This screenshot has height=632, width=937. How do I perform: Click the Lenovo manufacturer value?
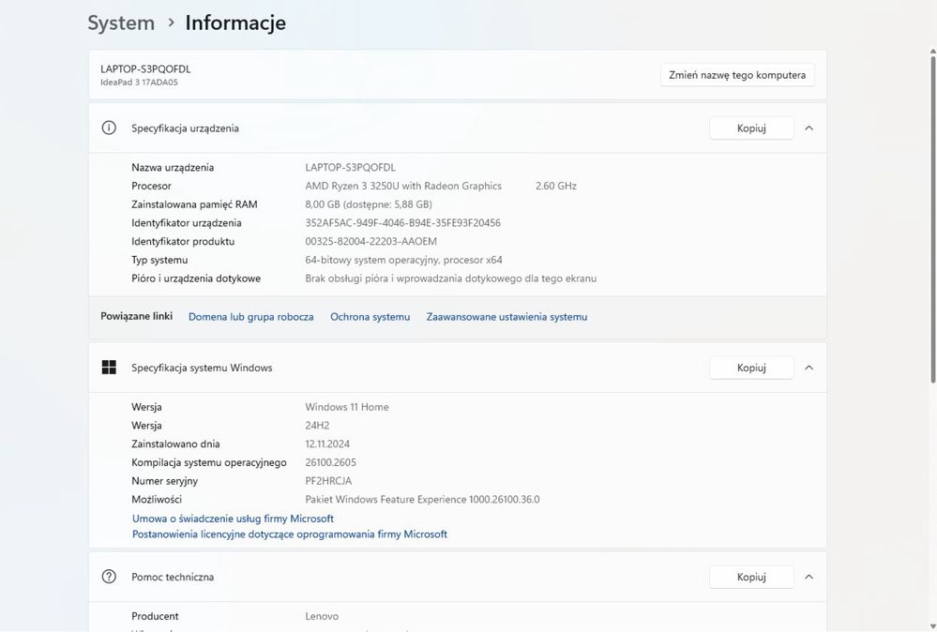[322, 616]
